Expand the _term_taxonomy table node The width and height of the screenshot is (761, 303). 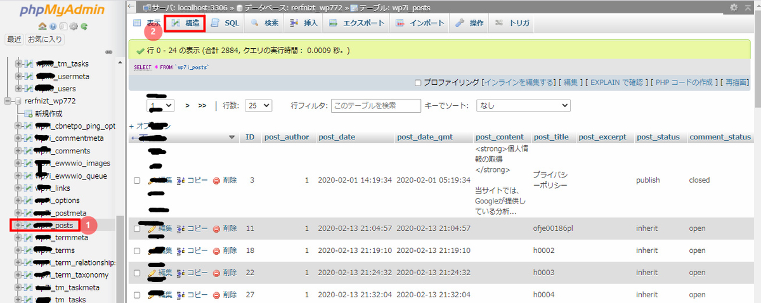click(18, 275)
